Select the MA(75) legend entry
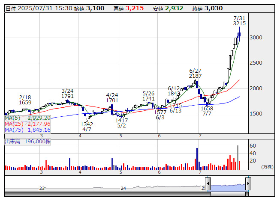This screenshot has width=280, height=201. [x=27, y=130]
